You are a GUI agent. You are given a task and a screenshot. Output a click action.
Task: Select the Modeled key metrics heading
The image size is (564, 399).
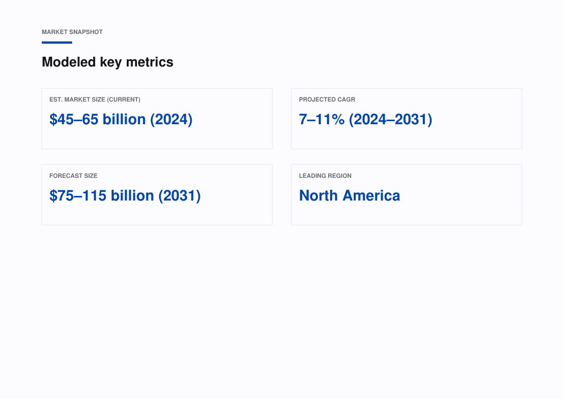click(x=108, y=62)
